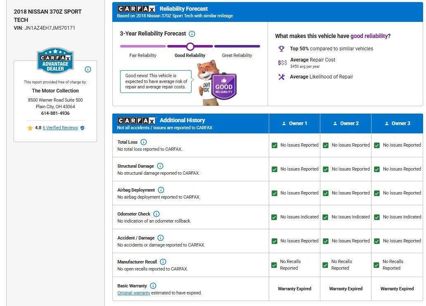426x306 pixels.
Task: Click info icon beside CARFAX Advantage Dealer badge
Action: [x=88, y=69]
